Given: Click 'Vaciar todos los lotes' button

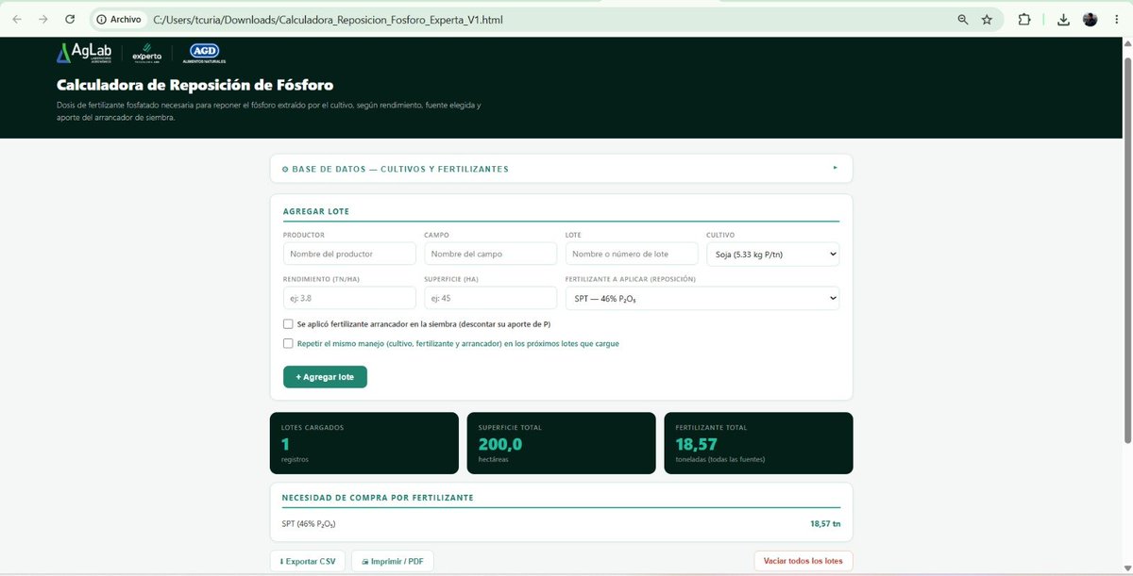Looking at the screenshot, I should pyautogui.click(x=803, y=561).
